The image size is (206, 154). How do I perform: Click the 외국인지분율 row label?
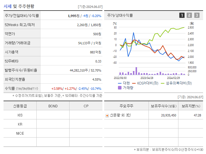15,79
